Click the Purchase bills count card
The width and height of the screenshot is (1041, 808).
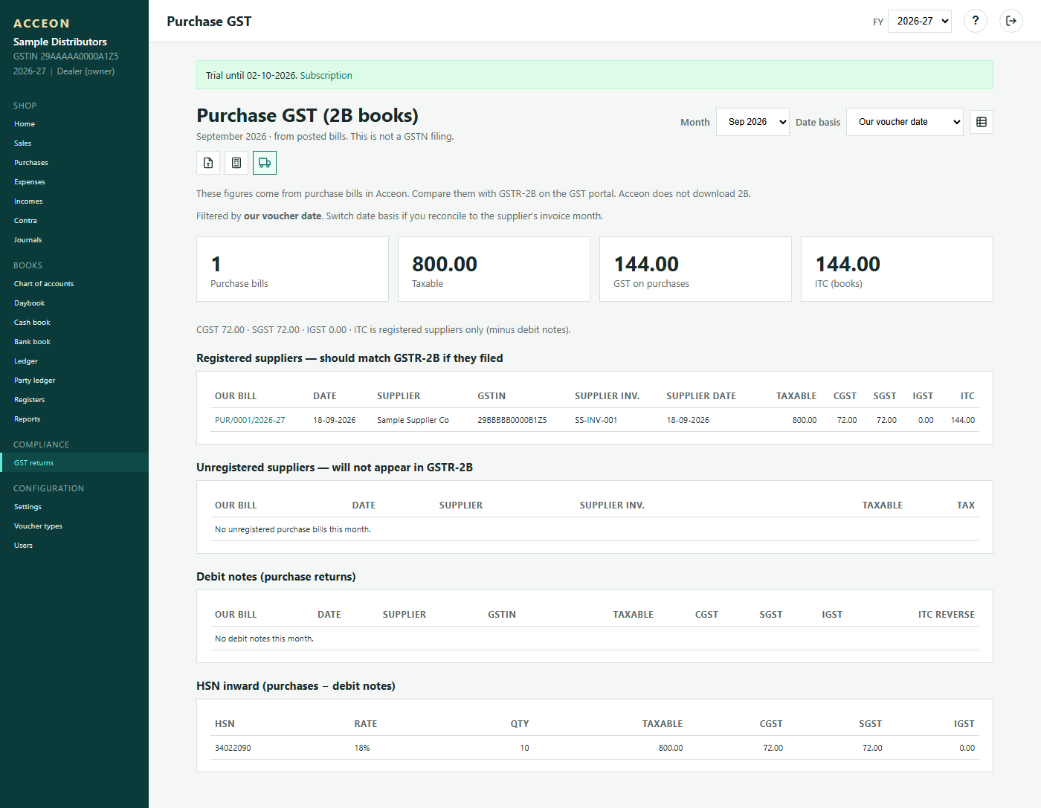click(x=292, y=269)
